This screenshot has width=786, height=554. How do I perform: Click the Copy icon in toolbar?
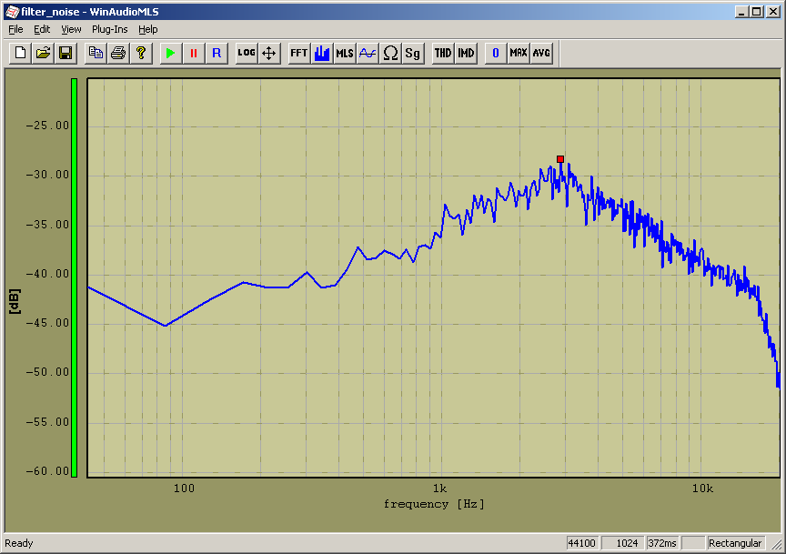pyautogui.click(x=95, y=53)
